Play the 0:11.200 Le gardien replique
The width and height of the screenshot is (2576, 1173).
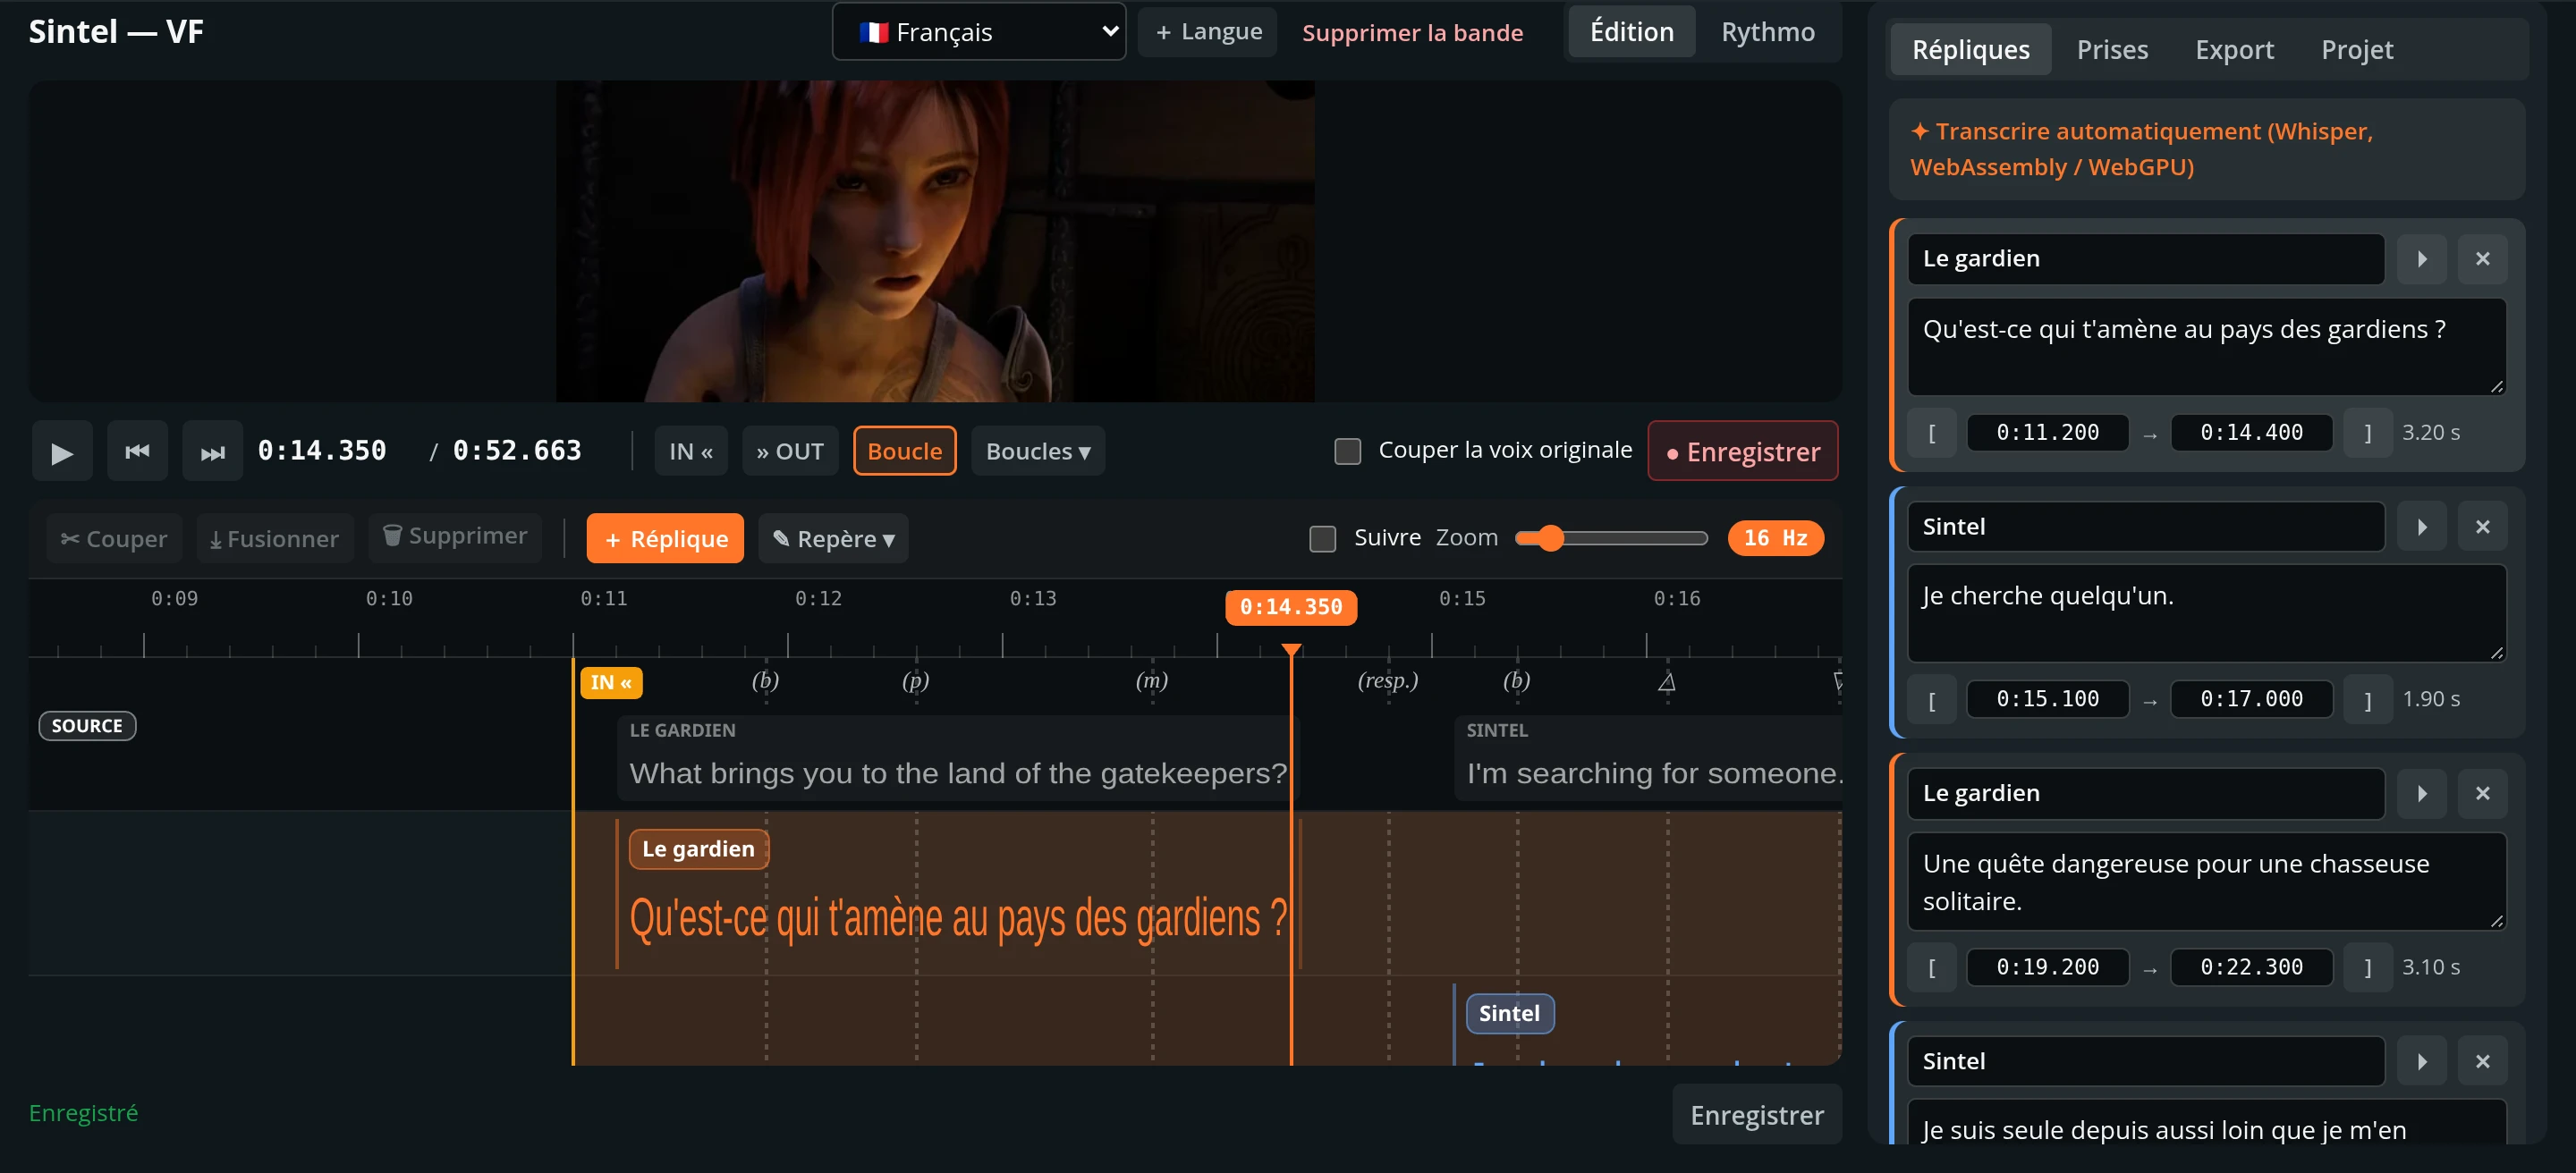[x=2422, y=258]
